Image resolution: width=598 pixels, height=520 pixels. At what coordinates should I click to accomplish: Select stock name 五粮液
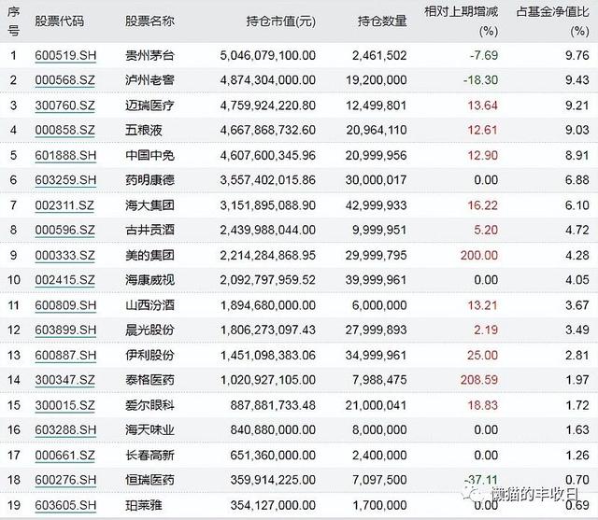click(x=143, y=131)
